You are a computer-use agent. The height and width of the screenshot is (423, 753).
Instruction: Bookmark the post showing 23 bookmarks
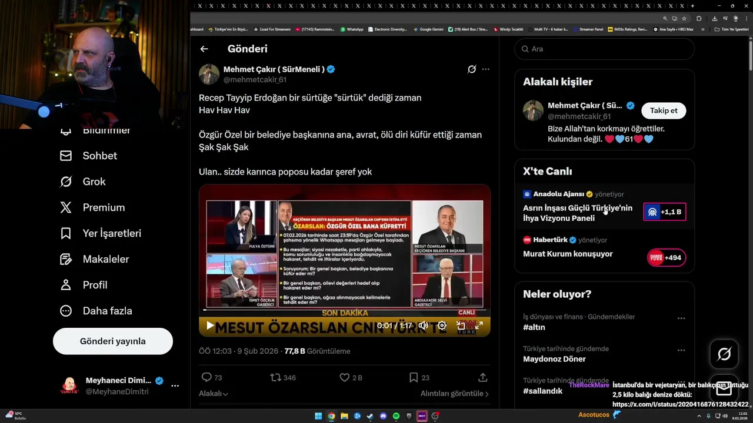click(x=419, y=378)
